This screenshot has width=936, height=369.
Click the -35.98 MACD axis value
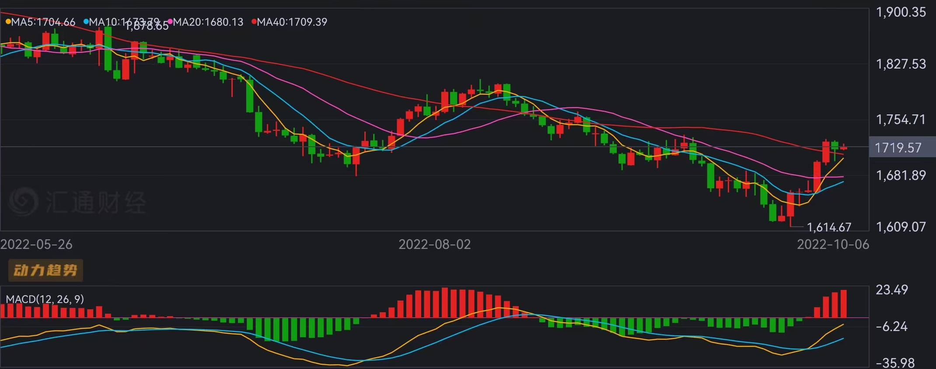[895, 363]
